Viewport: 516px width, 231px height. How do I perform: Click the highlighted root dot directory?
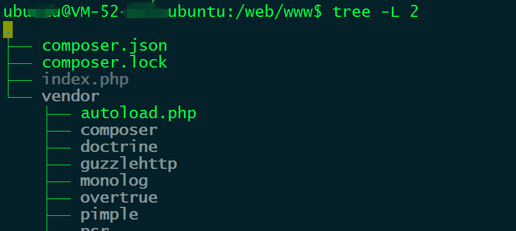pyautogui.click(x=8, y=30)
